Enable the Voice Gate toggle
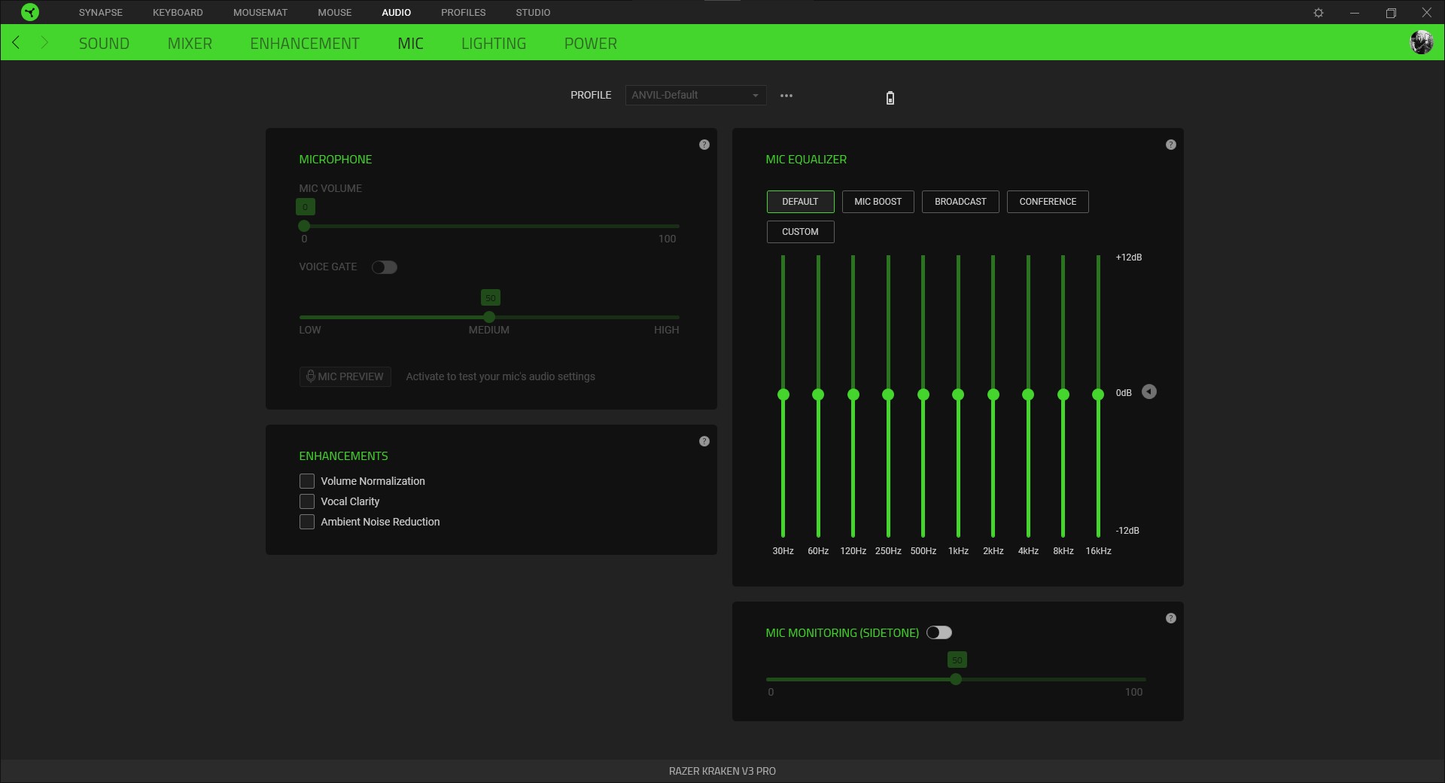 385,267
